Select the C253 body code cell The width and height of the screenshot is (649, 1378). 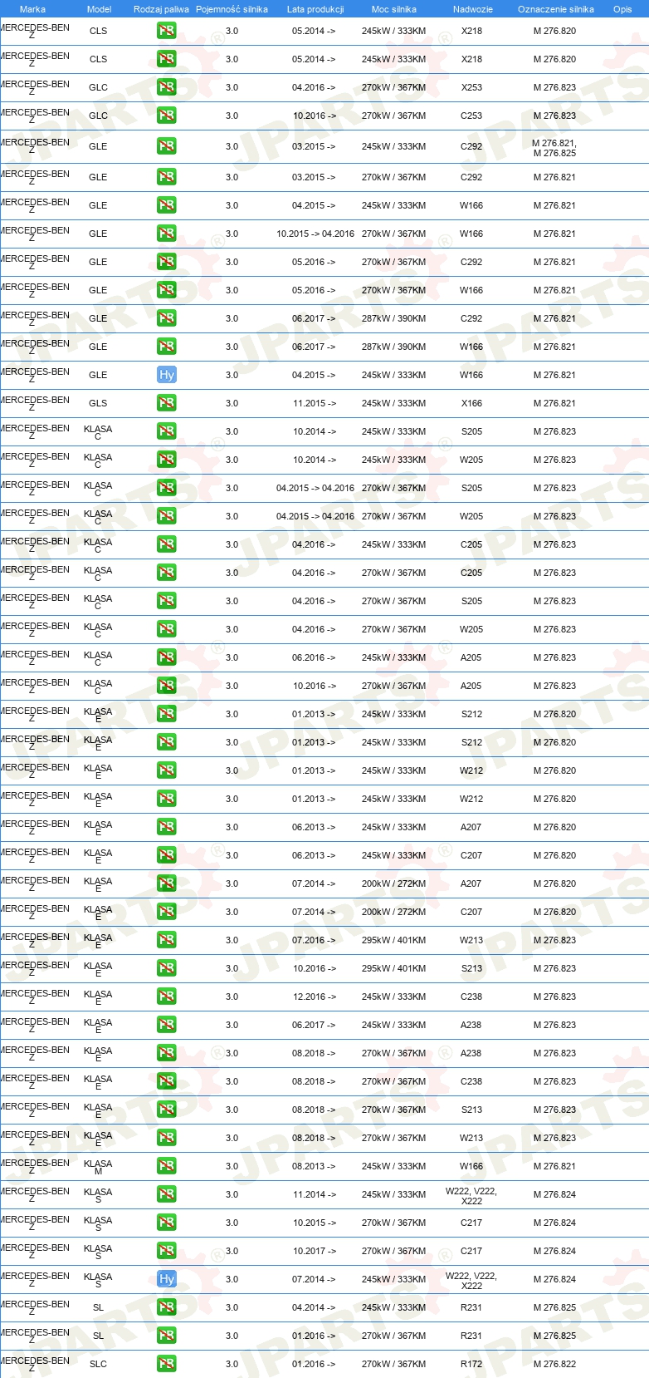click(x=471, y=116)
